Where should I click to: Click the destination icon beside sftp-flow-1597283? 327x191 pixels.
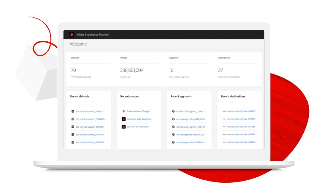pyautogui.click(x=224, y=127)
